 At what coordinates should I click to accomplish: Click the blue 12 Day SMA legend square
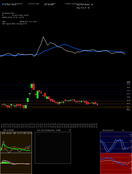[3, 4]
